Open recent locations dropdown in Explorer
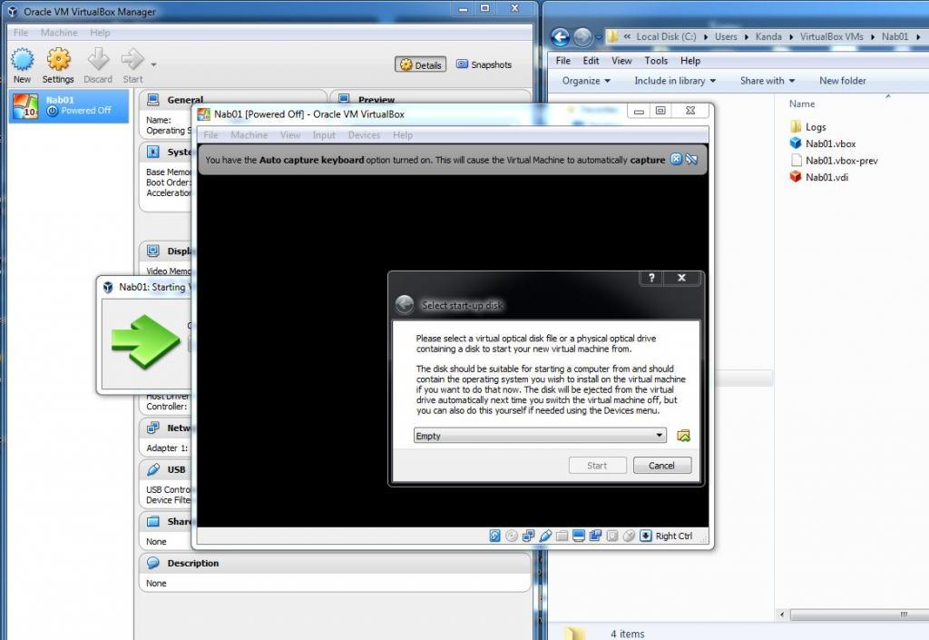Screen dimensions: 929x640 [x=598, y=37]
